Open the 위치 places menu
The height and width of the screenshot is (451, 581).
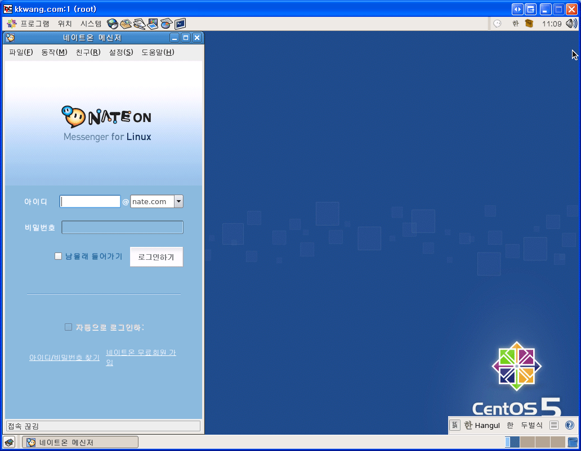(x=65, y=24)
